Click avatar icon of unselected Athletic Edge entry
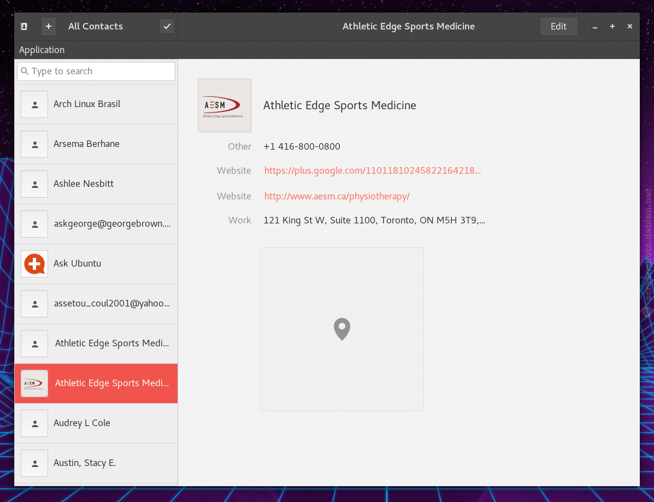 pos(34,344)
